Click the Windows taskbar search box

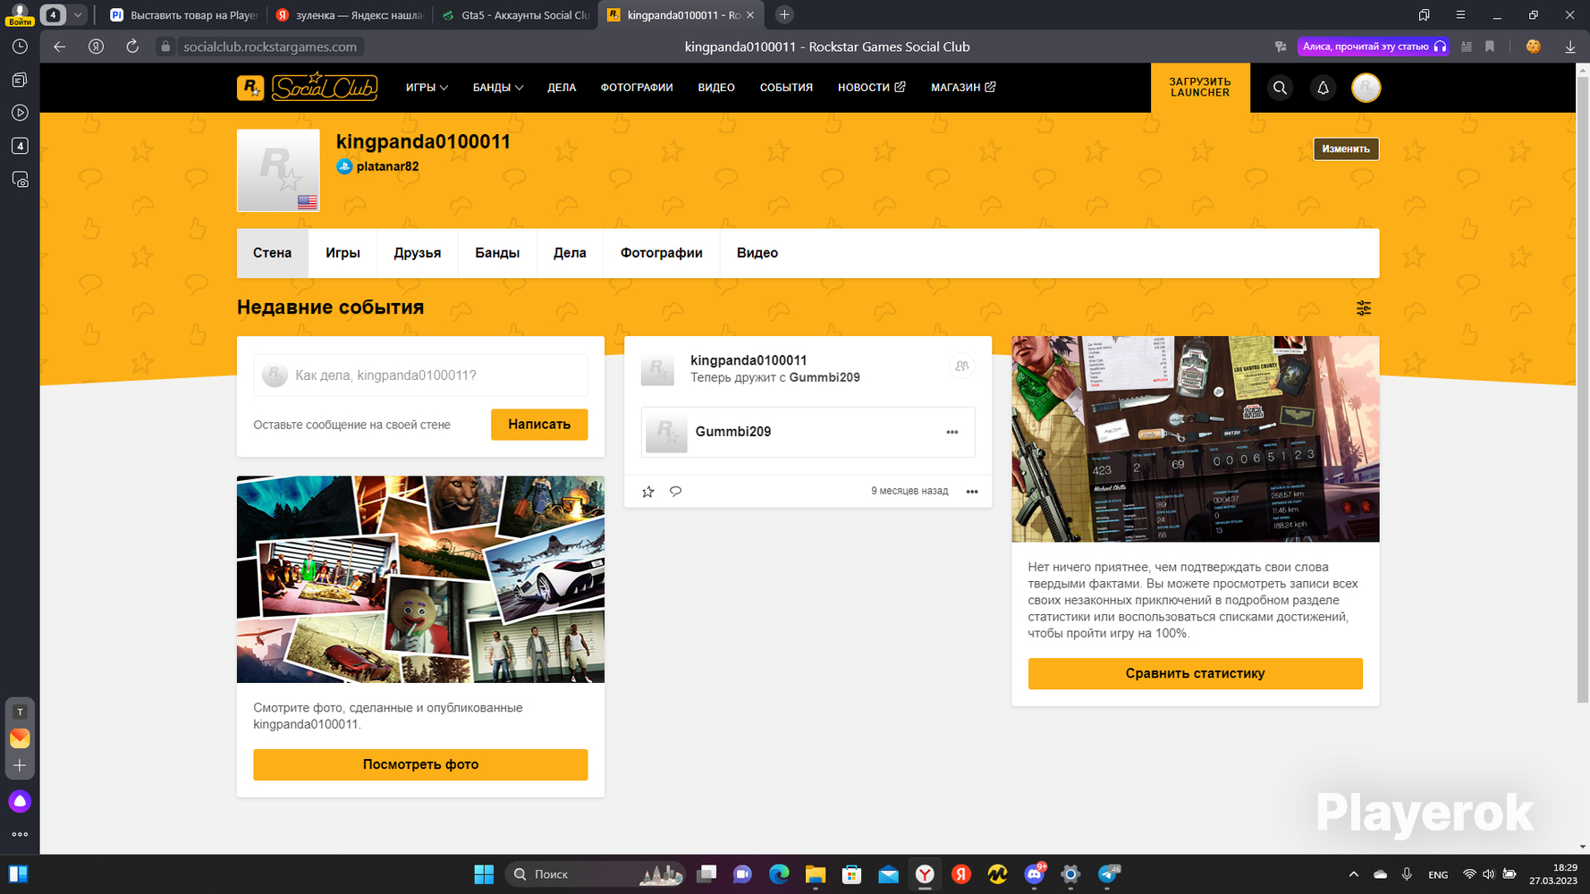(x=596, y=874)
